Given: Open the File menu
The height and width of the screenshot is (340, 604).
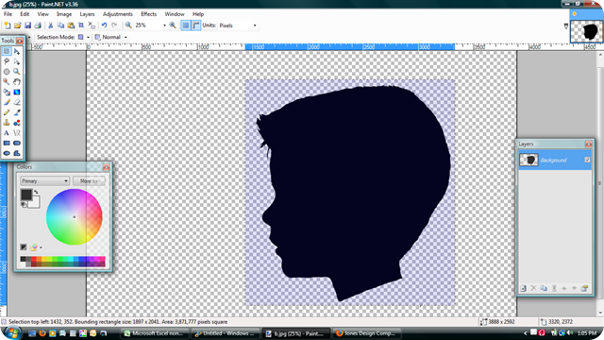Looking at the screenshot, I should point(8,14).
